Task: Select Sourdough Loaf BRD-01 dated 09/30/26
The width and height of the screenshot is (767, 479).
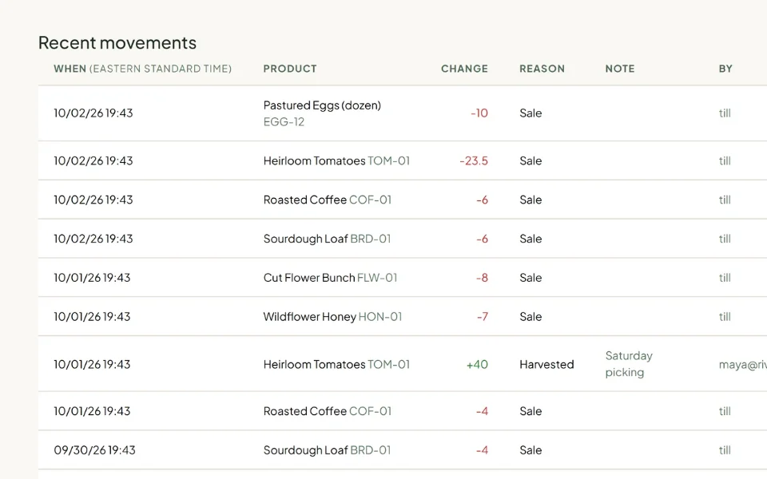Action: (x=327, y=450)
